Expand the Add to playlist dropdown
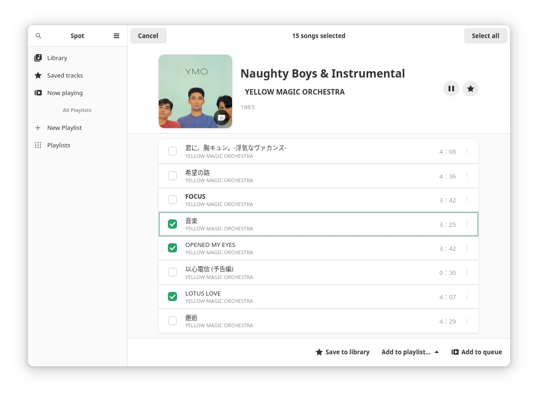 410,352
